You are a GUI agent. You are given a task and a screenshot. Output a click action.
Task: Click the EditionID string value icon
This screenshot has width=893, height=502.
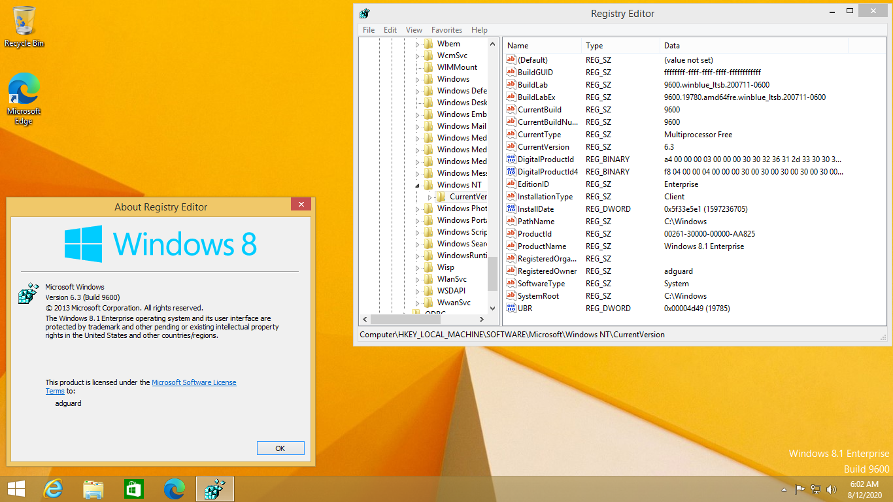[x=511, y=184]
